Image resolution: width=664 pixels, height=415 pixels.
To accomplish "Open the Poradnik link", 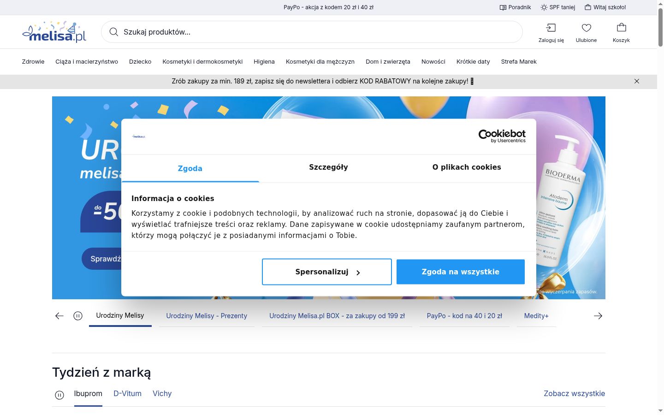I will (x=516, y=7).
